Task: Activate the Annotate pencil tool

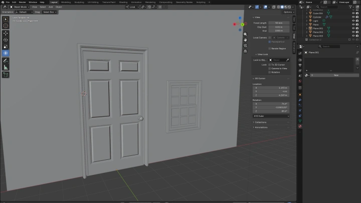Action: click(x=6, y=60)
